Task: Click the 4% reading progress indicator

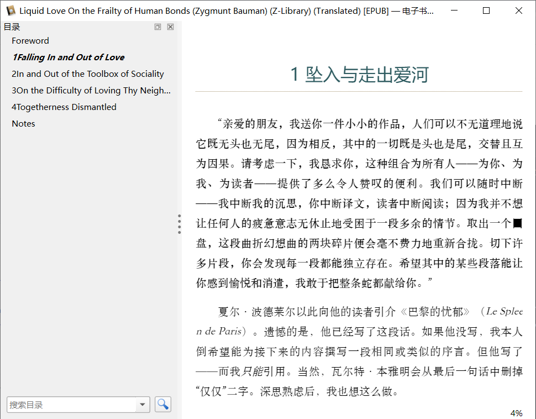Action: tap(516, 413)
